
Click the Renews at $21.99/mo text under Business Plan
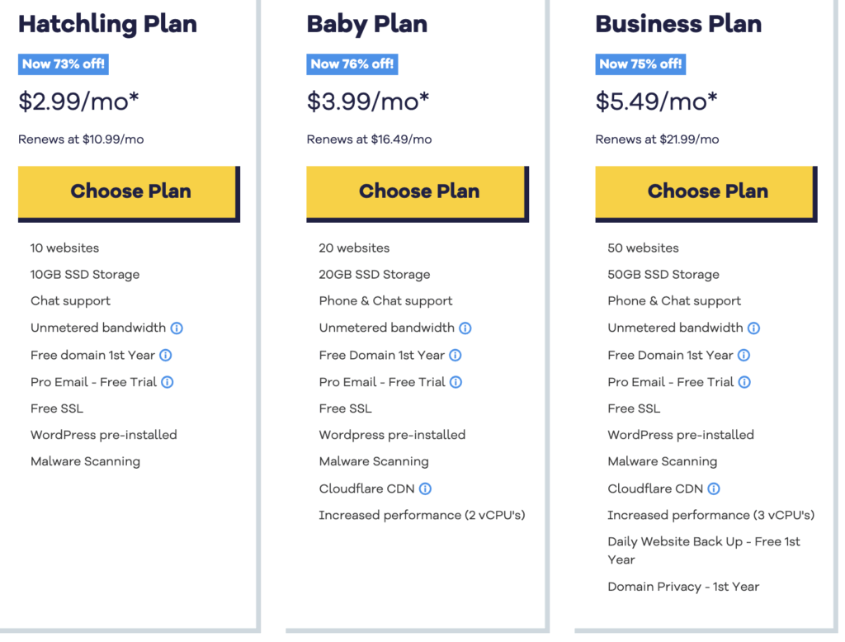pyautogui.click(x=656, y=139)
